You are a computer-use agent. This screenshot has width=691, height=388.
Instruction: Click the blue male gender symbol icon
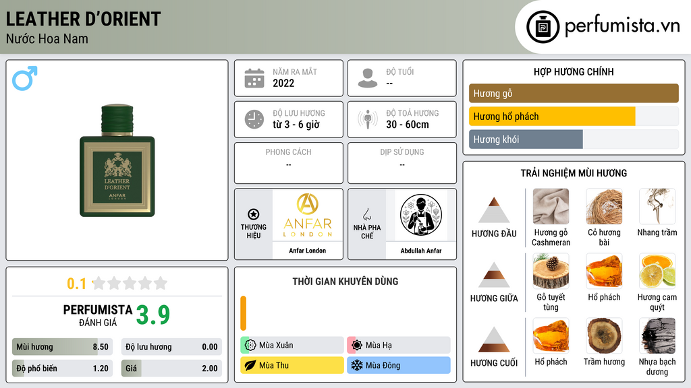point(25,78)
